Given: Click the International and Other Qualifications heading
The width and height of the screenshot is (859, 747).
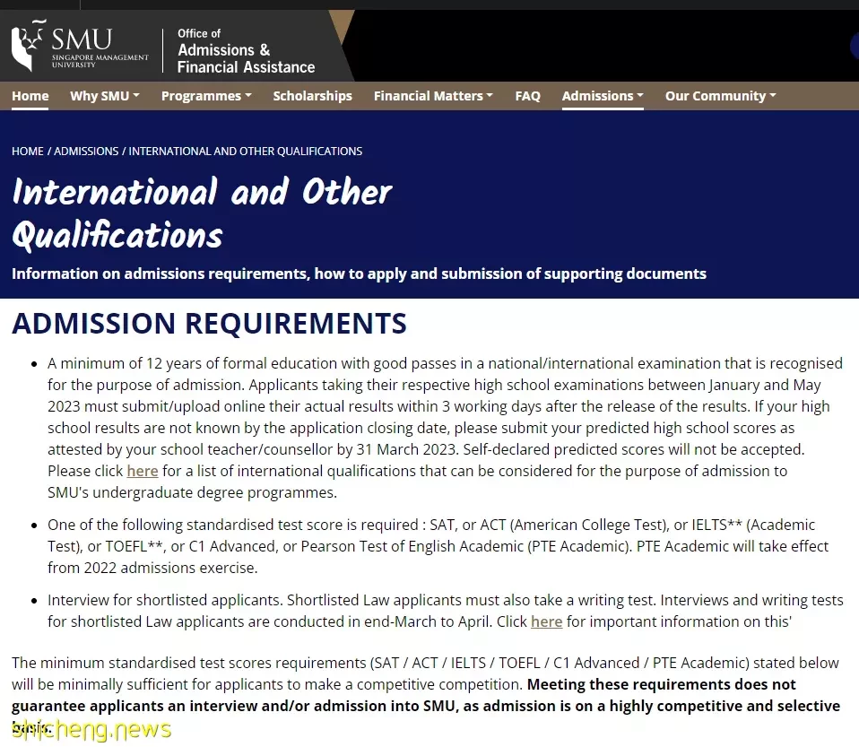Looking at the screenshot, I should 202,213.
